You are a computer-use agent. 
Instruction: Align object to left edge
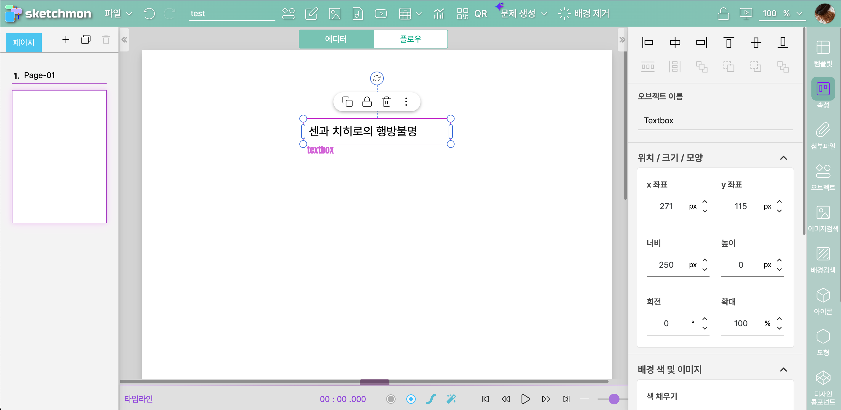(x=648, y=42)
